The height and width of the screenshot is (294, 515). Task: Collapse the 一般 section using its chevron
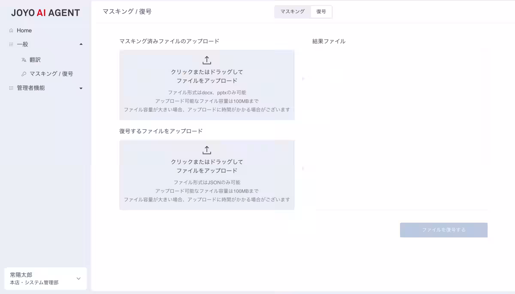pyautogui.click(x=80, y=44)
